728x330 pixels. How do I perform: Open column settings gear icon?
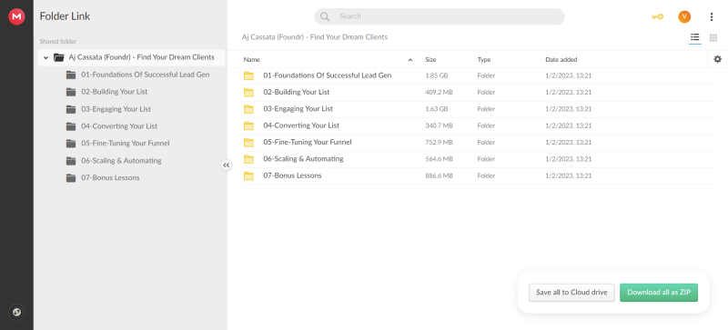point(718,59)
